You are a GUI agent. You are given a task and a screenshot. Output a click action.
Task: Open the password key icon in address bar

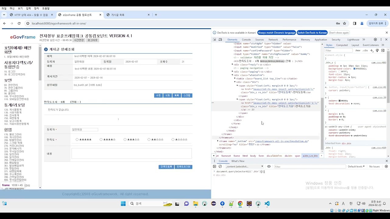click(x=338, y=23)
